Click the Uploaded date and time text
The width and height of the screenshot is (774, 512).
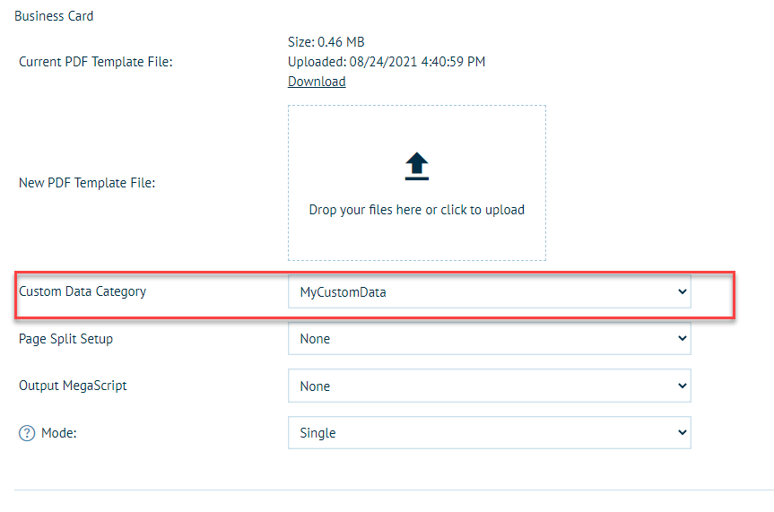coord(387,62)
